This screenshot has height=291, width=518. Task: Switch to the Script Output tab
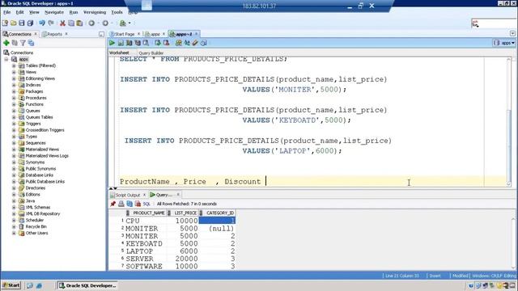[128, 195]
